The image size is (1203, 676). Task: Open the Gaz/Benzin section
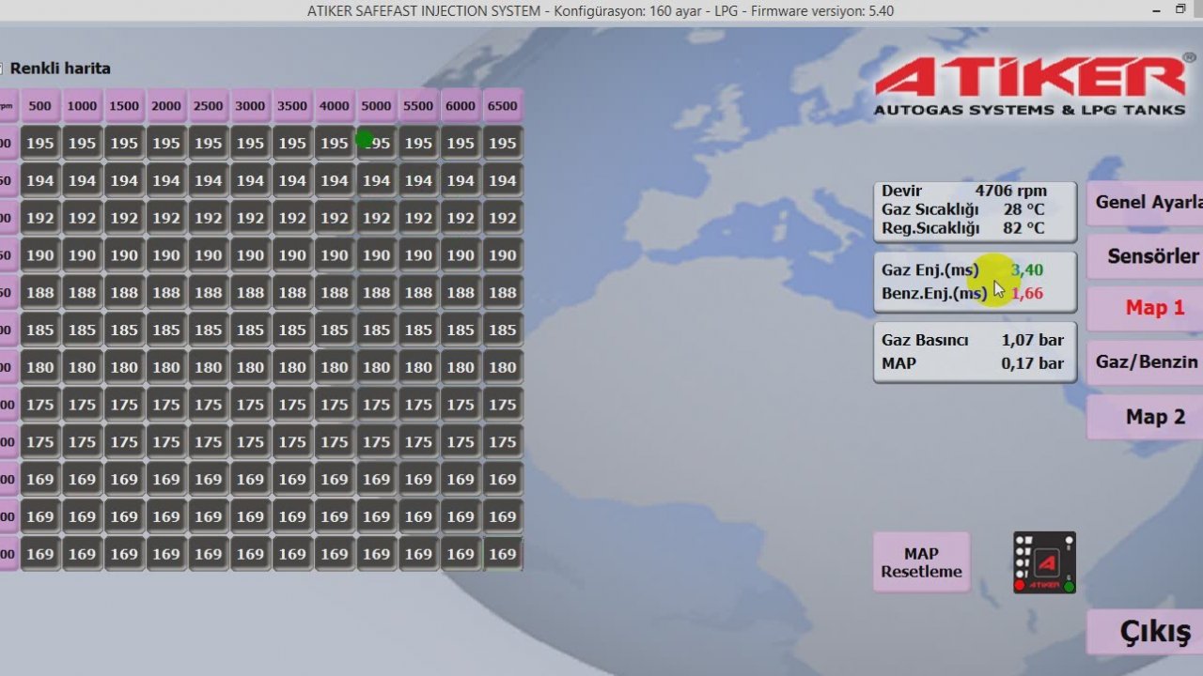point(1146,362)
